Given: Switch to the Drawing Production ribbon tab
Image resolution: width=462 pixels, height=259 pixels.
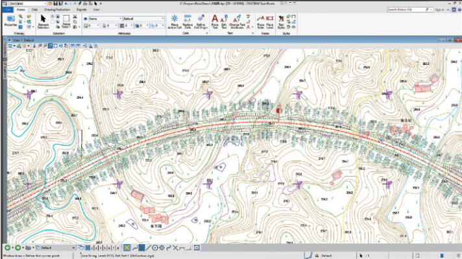Looking at the screenshot, I should tap(57, 10).
